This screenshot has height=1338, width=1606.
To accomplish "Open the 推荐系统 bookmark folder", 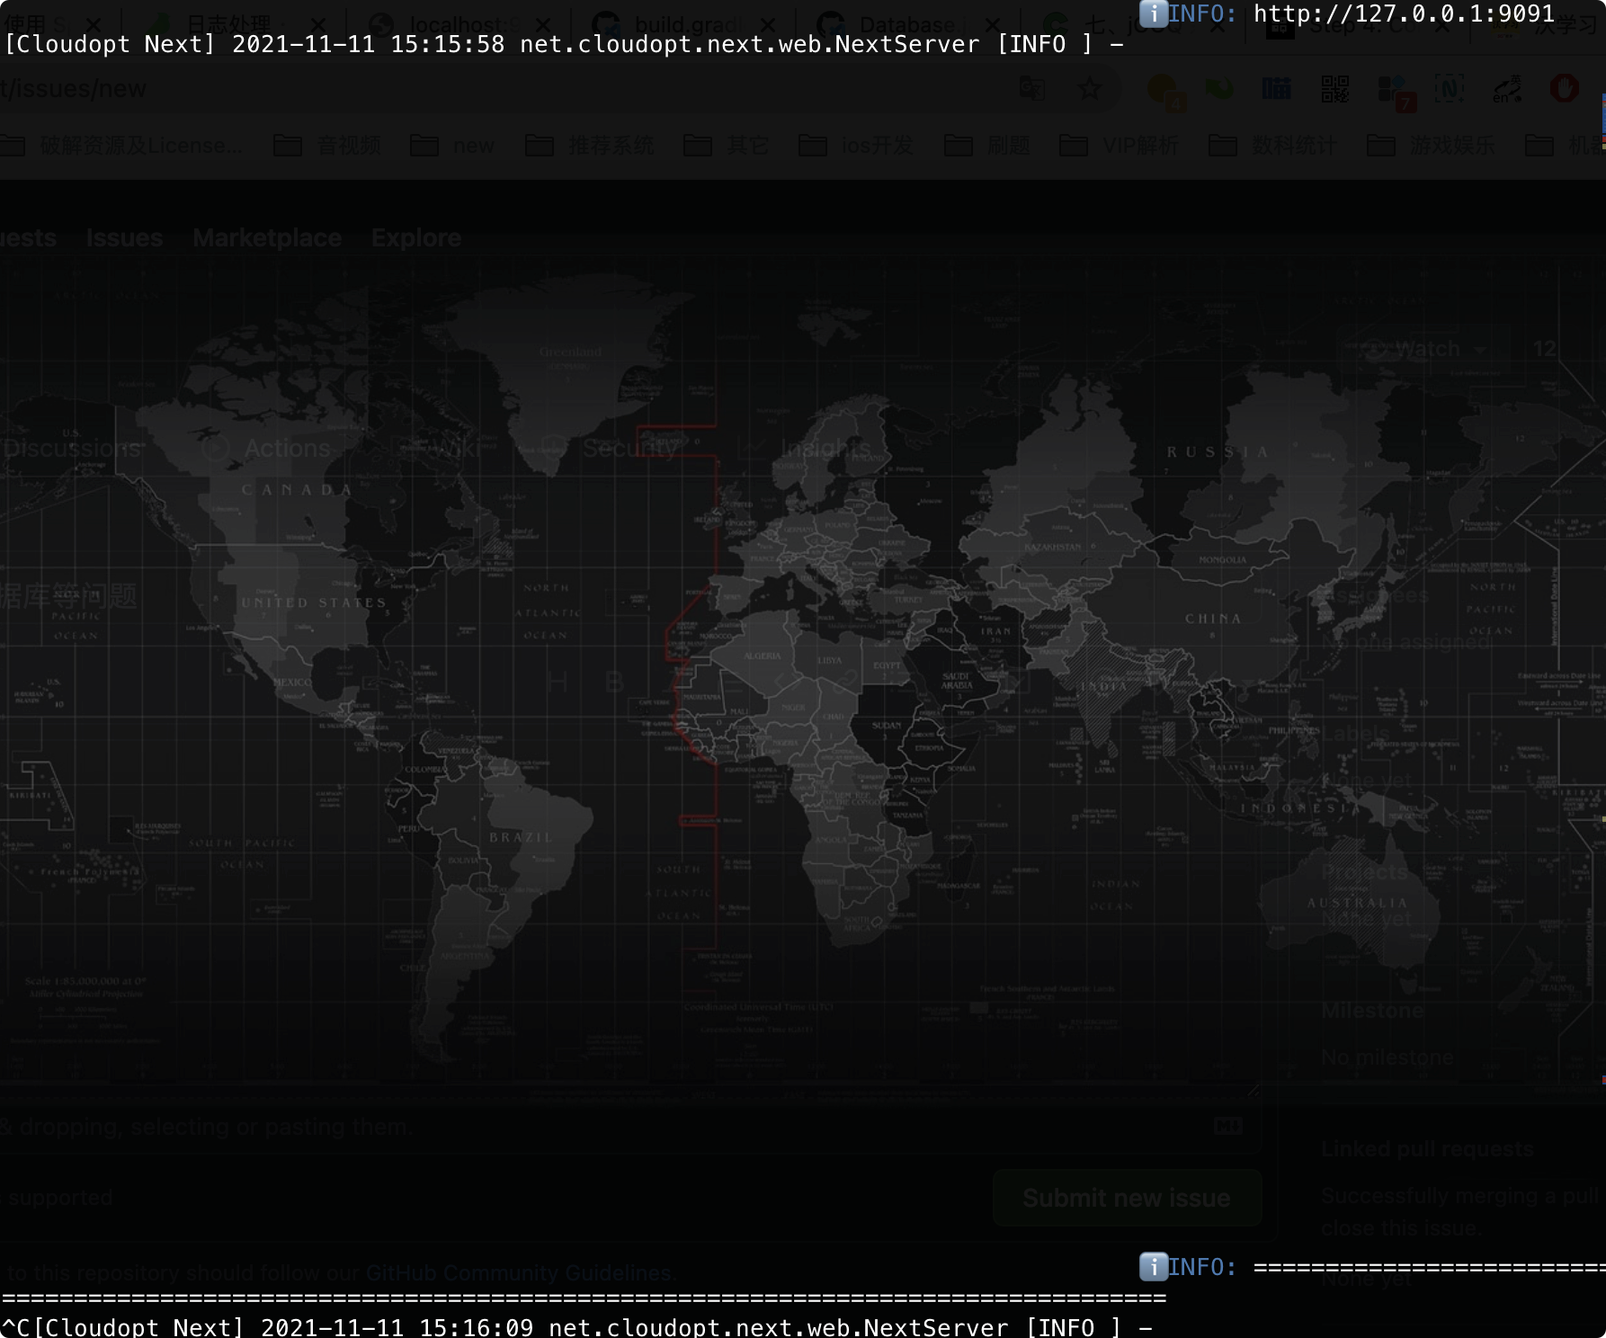I will click(590, 145).
